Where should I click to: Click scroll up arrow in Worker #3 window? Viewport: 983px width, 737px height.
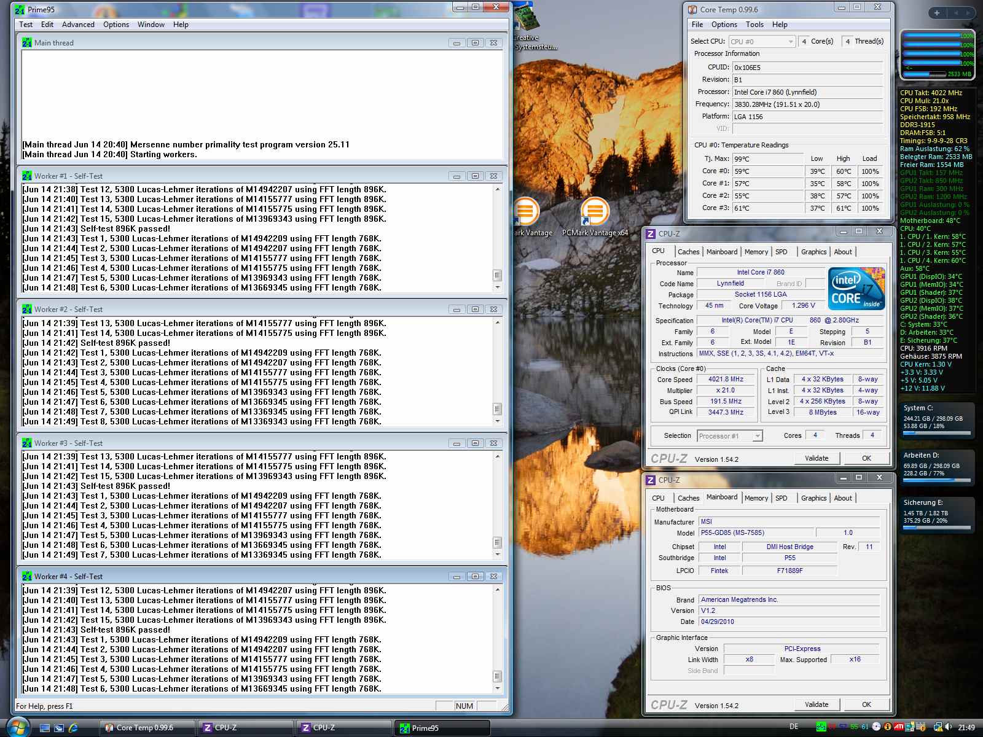[498, 457]
